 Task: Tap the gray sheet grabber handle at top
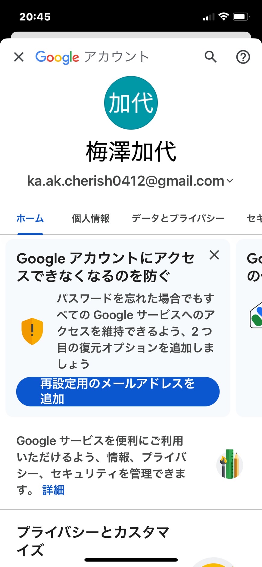click(x=131, y=35)
